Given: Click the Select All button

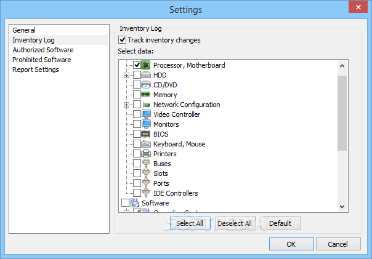Looking at the screenshot, I should click(190, 223).
